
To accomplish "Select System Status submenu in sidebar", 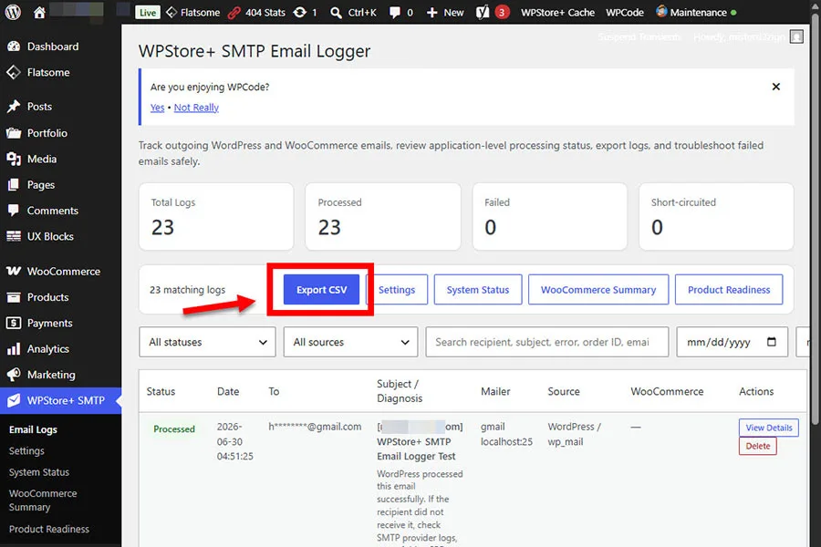I will 38,472.
